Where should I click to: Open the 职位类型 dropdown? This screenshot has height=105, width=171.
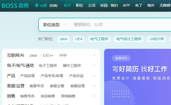[x=55, y=25]
